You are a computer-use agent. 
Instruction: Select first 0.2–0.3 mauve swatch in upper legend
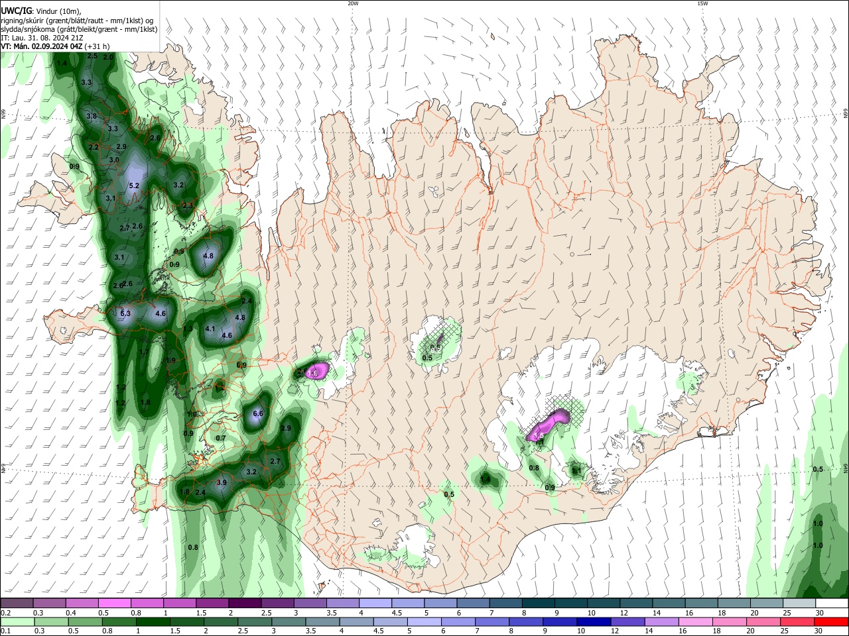pos(17,603)
